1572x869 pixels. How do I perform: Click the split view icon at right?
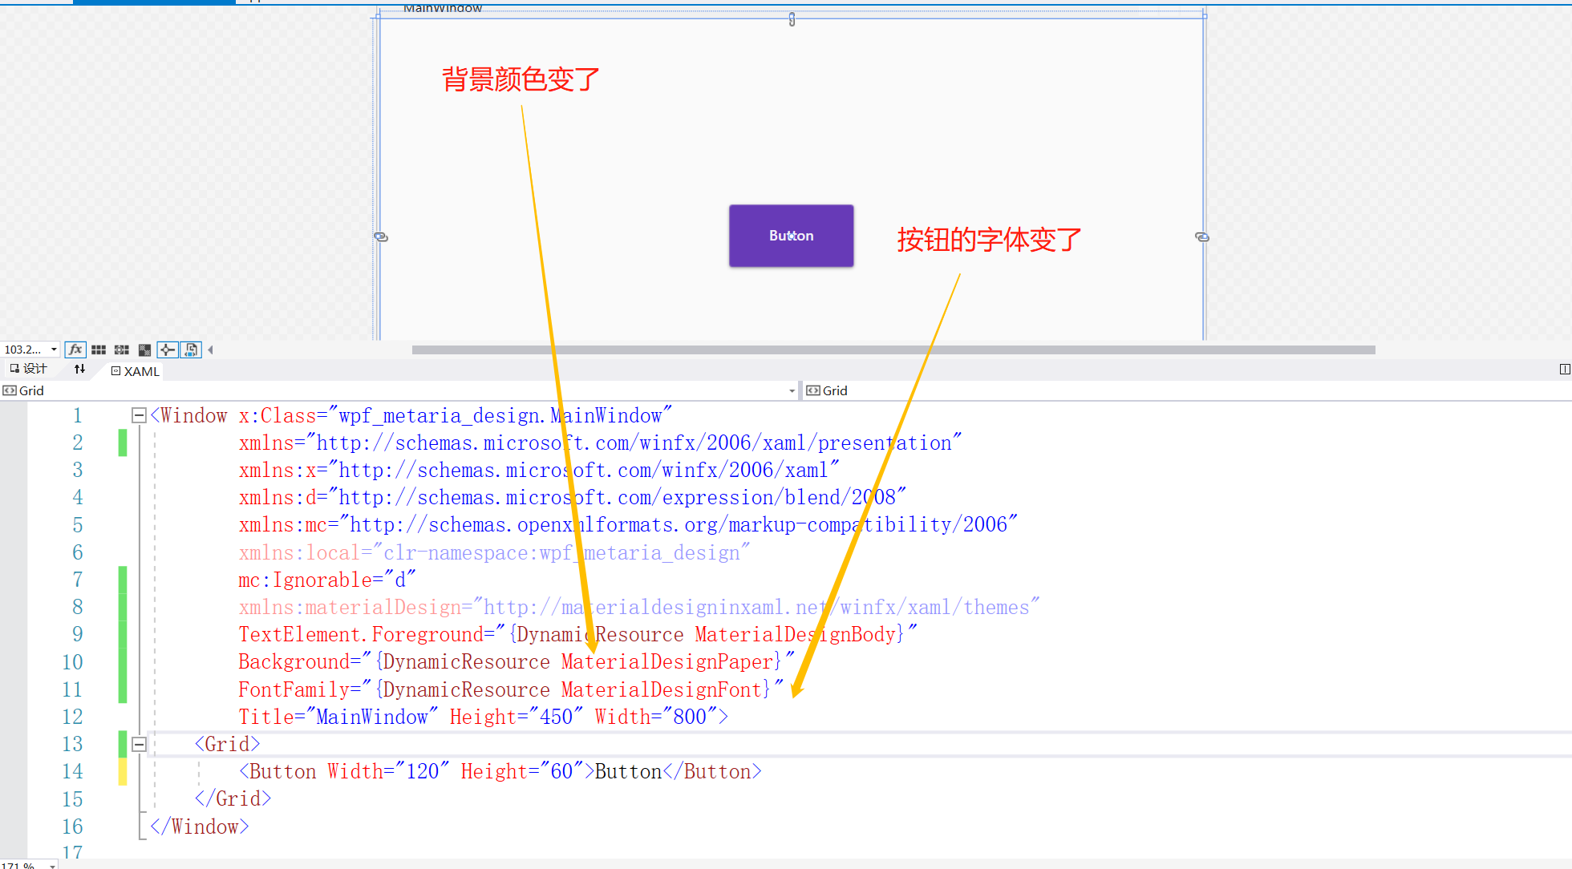(1564, 369)
